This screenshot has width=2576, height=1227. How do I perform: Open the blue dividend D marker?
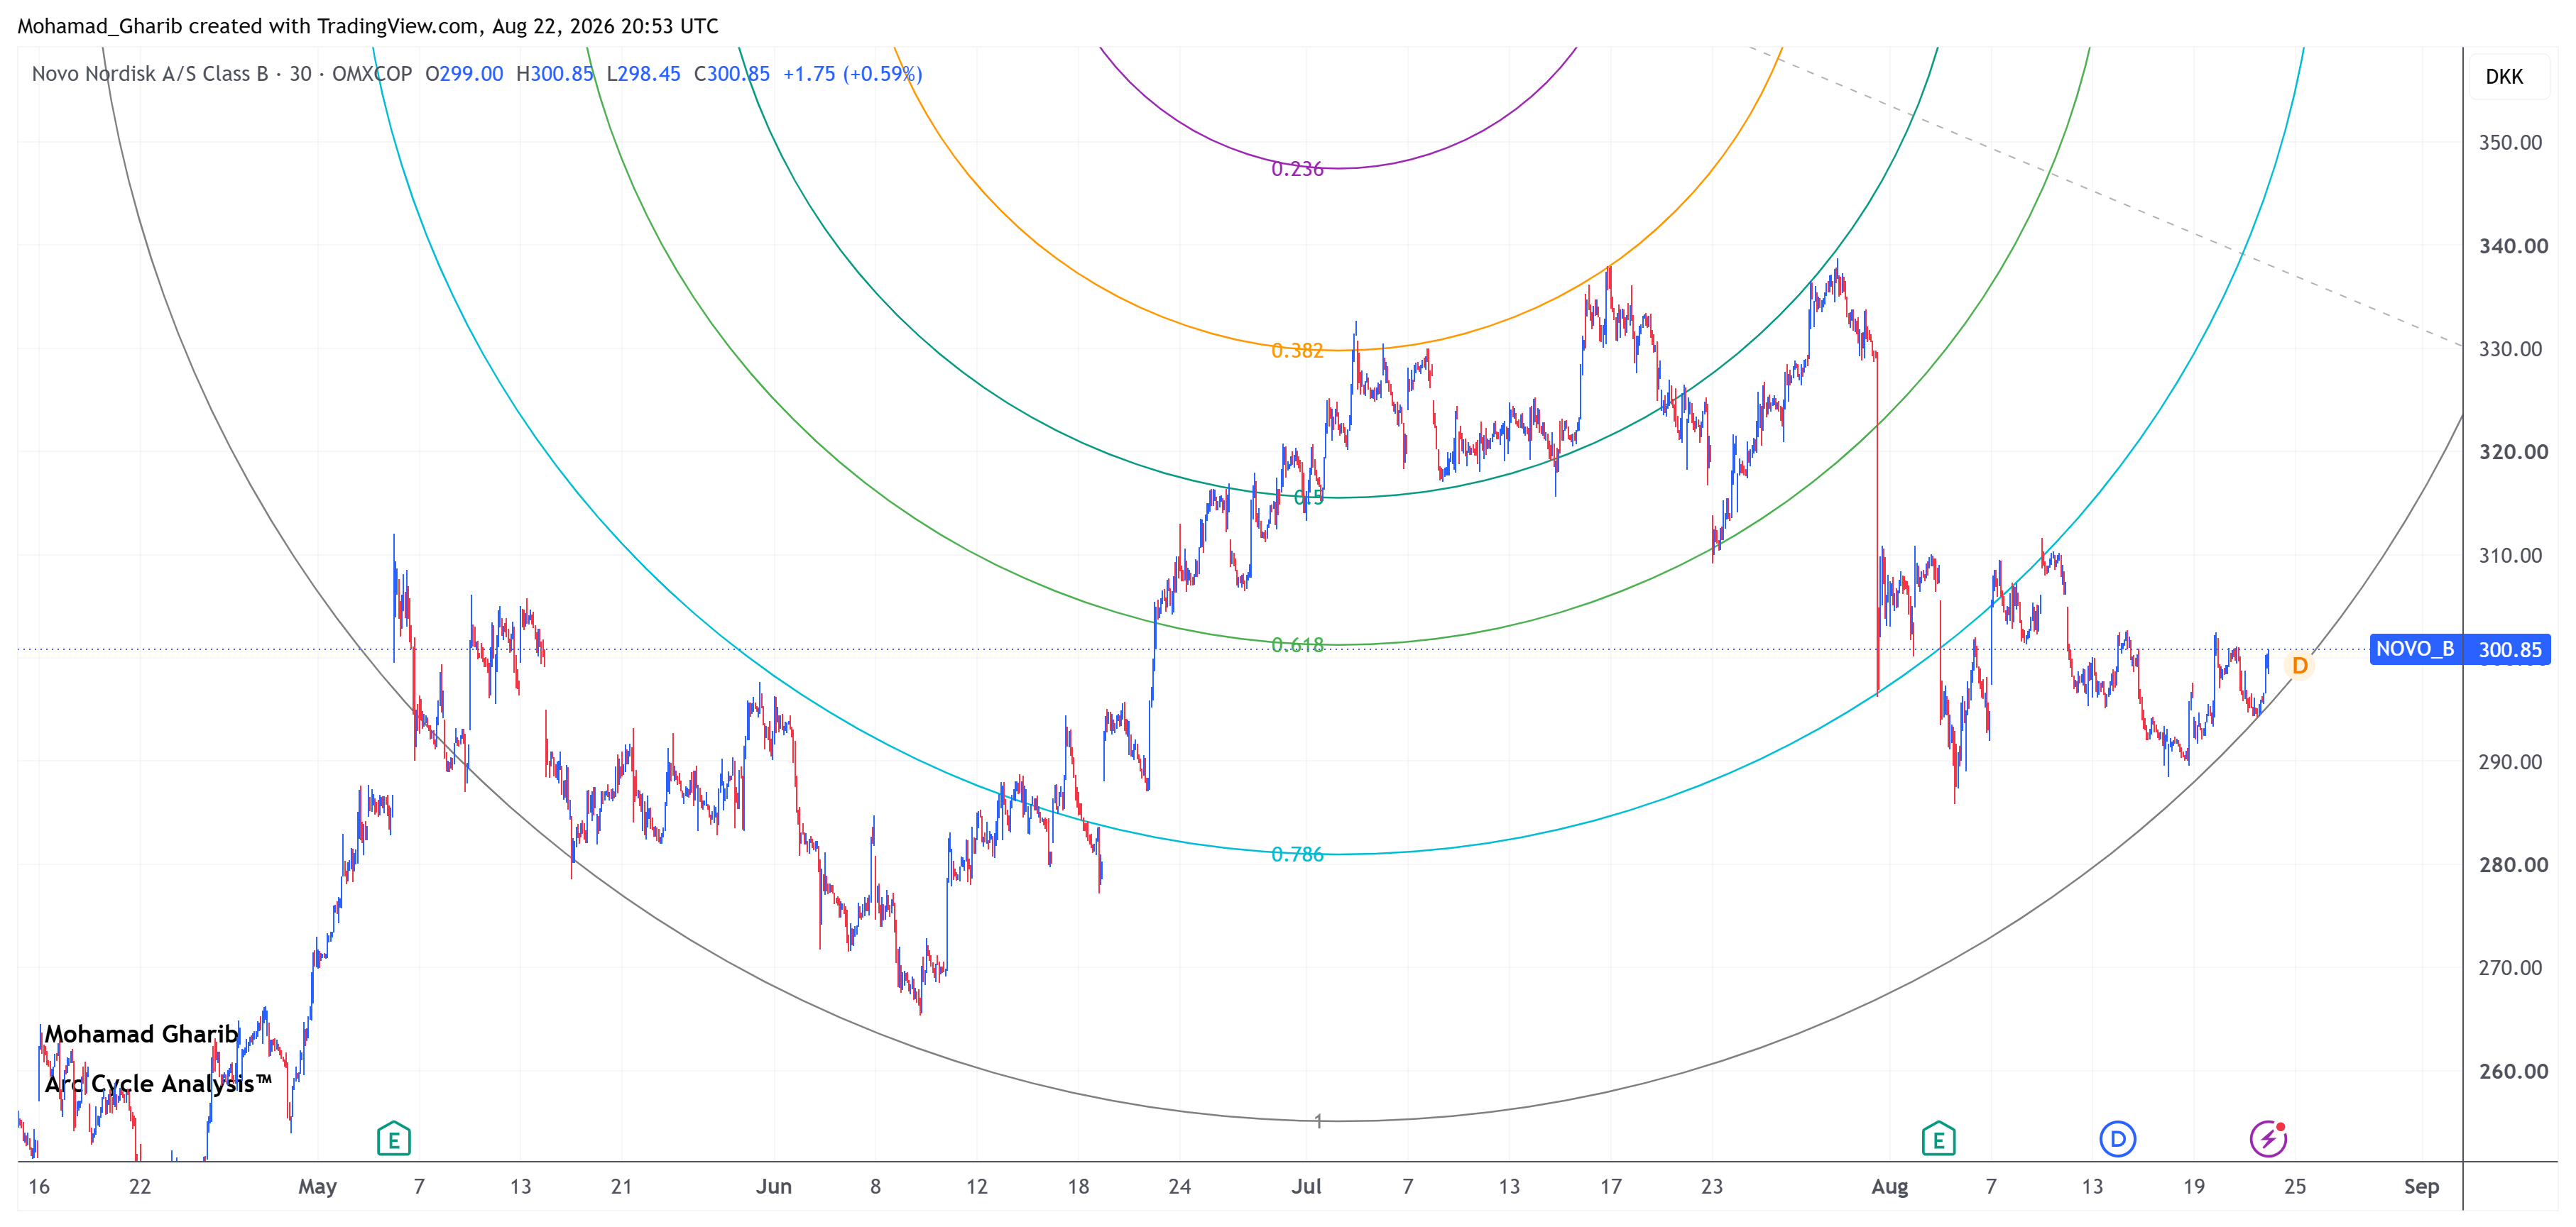[2117, 1138]
